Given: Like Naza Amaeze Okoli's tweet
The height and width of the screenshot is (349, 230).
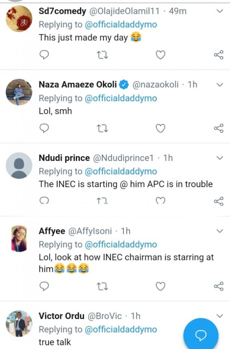Looking at the screenshot, I should [x=160, y=128].
